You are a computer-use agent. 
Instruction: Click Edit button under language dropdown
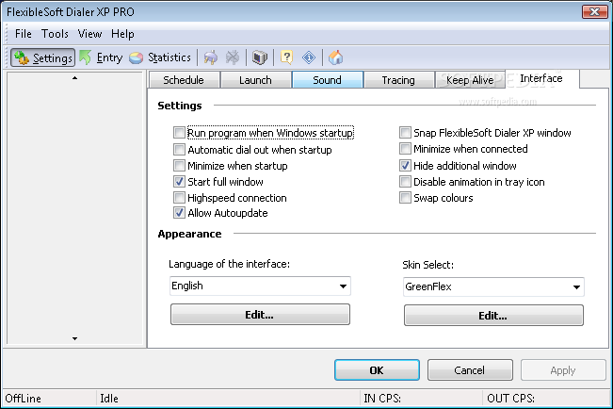click(260, 315)
